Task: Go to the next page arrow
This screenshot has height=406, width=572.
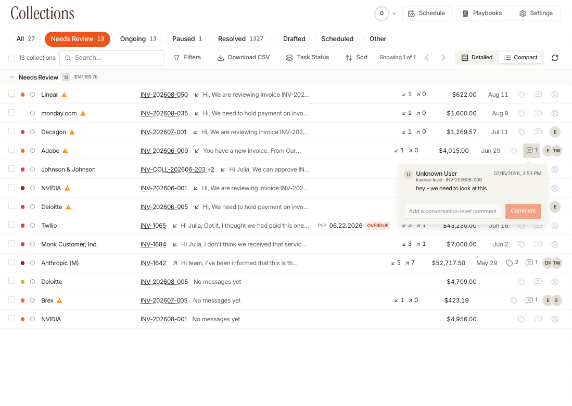Action: tap(443, 58)
